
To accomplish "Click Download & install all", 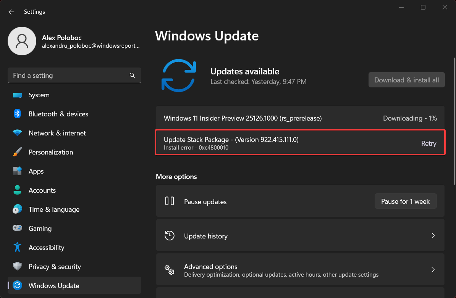I will [x=406, y=80].
